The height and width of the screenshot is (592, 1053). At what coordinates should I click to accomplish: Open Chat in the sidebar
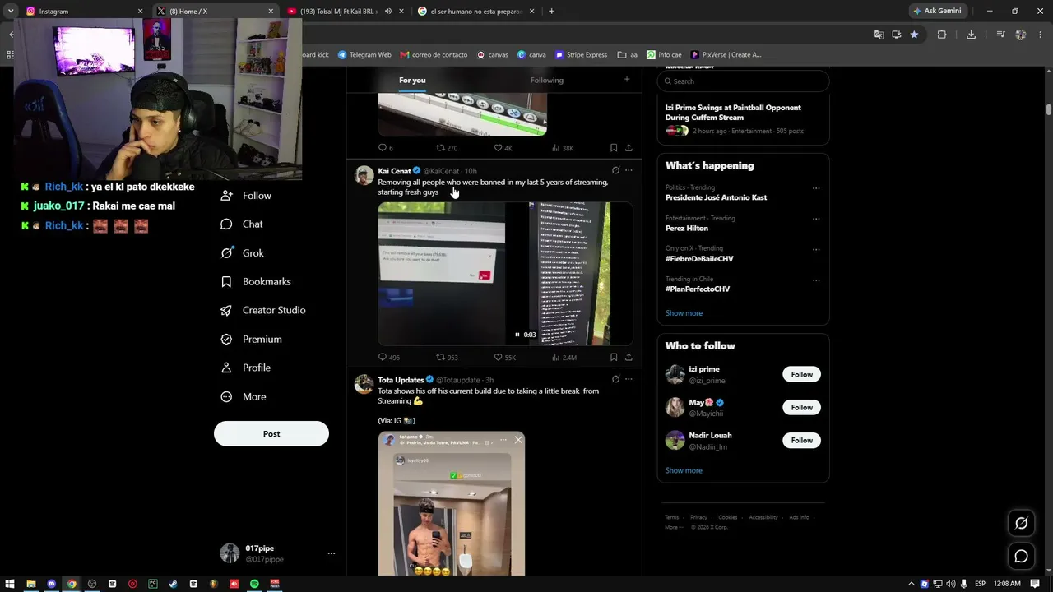click(242, 224)
